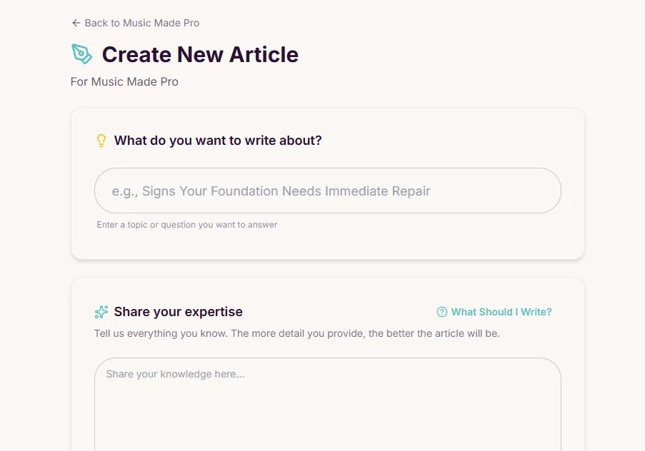The height and width of the screenshot is (451, 645).
Task: Click the left-pointing arrow before Back text
Action: click(x=74, y=23)
